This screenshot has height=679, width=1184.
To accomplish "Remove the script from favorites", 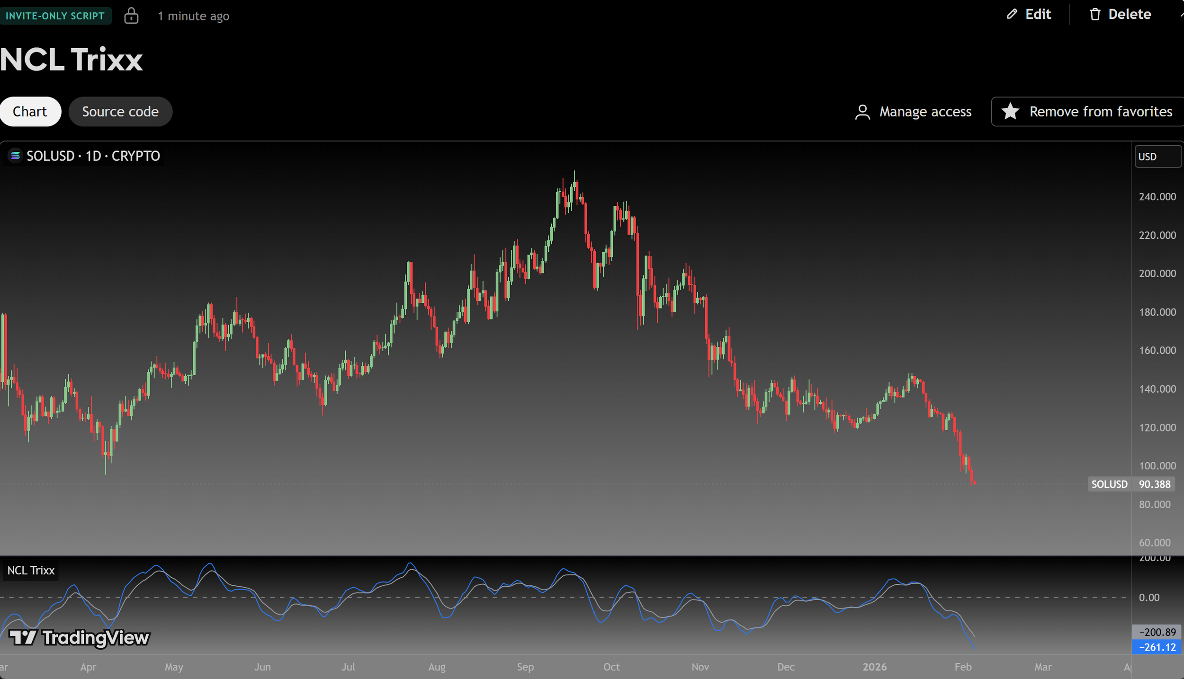I will point(1100,112).
